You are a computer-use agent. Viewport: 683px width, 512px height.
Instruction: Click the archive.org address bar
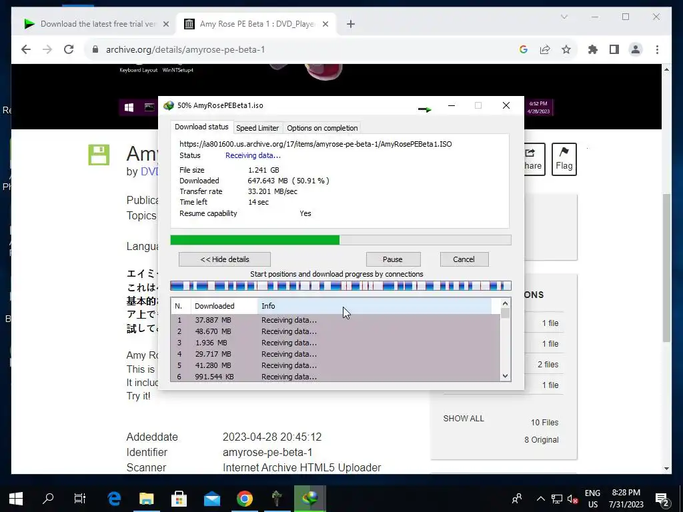pos(305,49)
